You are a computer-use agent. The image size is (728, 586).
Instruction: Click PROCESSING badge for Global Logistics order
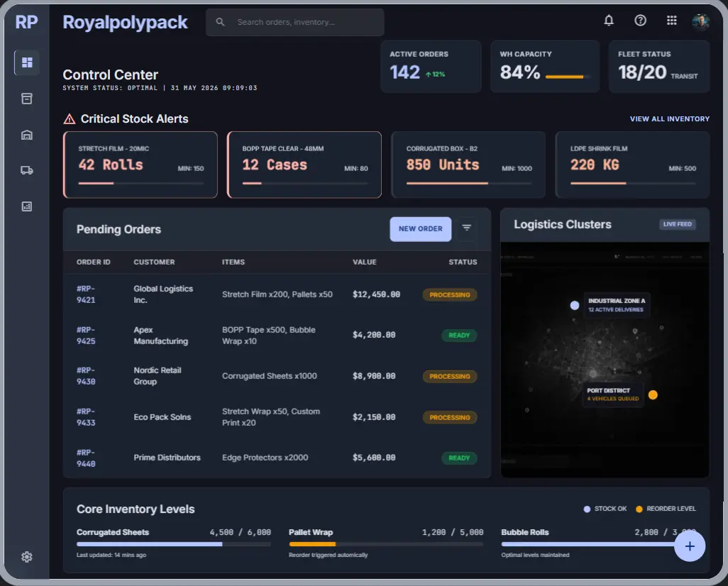click(x=449, y=295)
